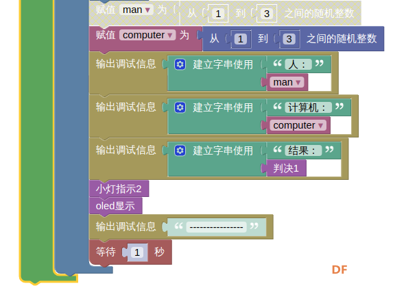This screenshot has width=406, height=290.
Task: Click the '计算机：' text field
Action: [309, 107]
